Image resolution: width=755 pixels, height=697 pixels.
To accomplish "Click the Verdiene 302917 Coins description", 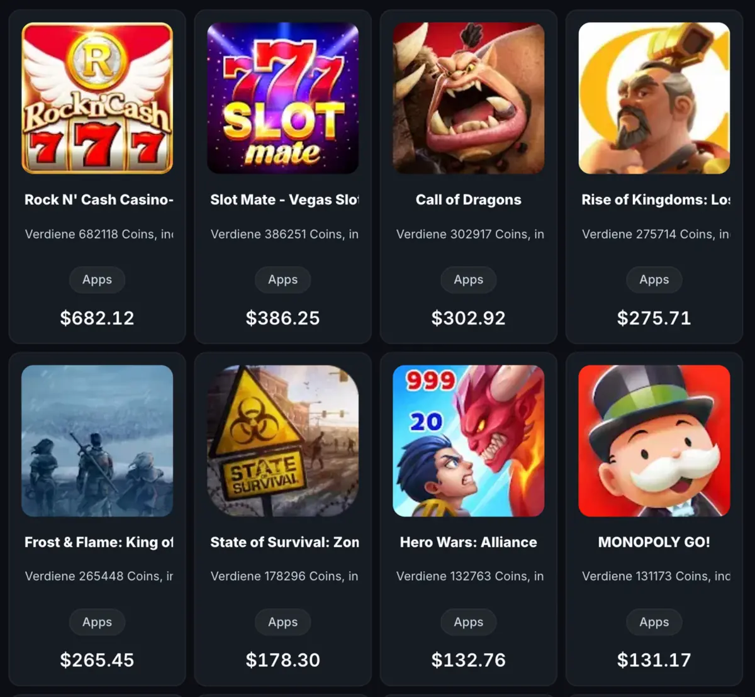I will pos(470,234).
